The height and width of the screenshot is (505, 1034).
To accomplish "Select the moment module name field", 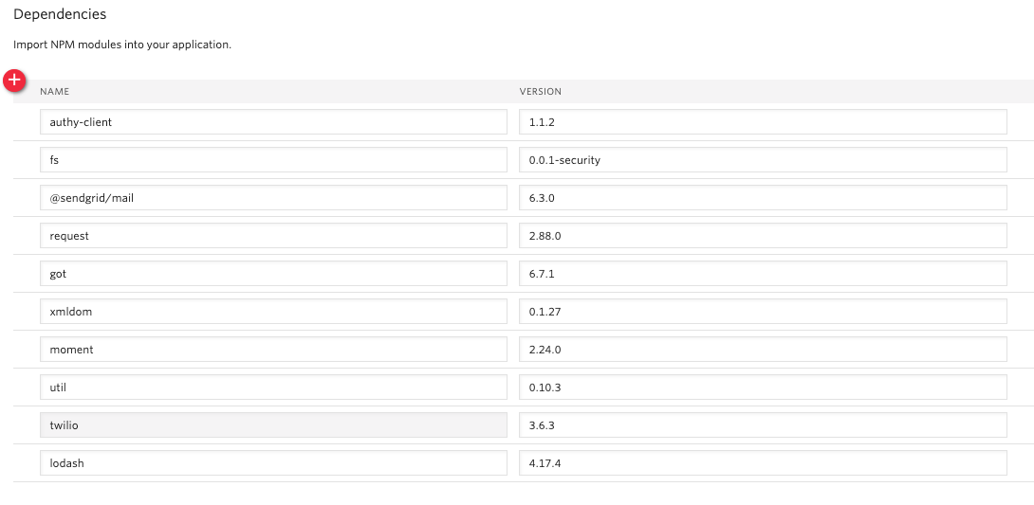I will (273, 350).
